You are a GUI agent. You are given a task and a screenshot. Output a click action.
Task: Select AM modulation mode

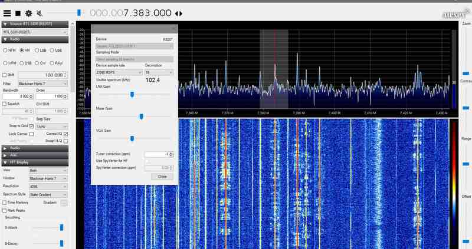point(22,51)
